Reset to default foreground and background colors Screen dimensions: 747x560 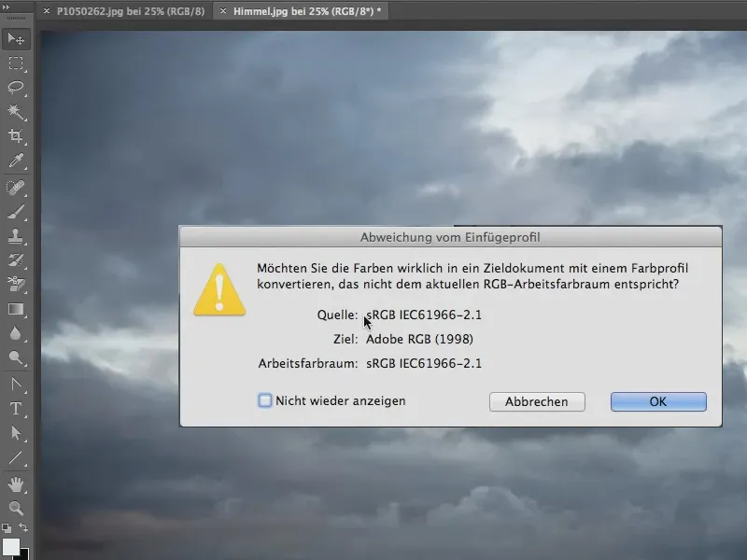click(7, 527)
